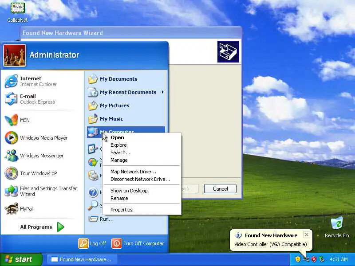Screen dimensions: 355x266
Task: Open My Pictures folder
Action: click(x=126, y=106)
